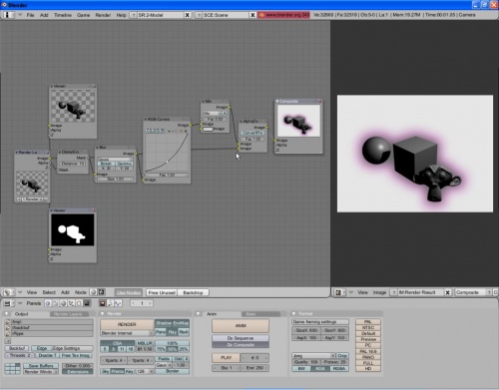Select the Scene context icon in Panels

coord(87,303)
